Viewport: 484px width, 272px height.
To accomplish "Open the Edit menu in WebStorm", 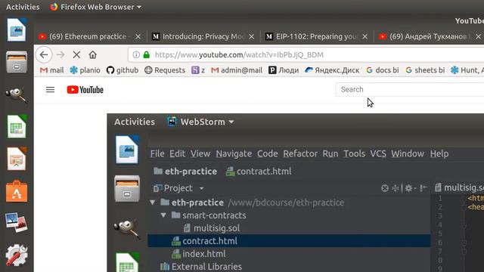I will [178, 153].
